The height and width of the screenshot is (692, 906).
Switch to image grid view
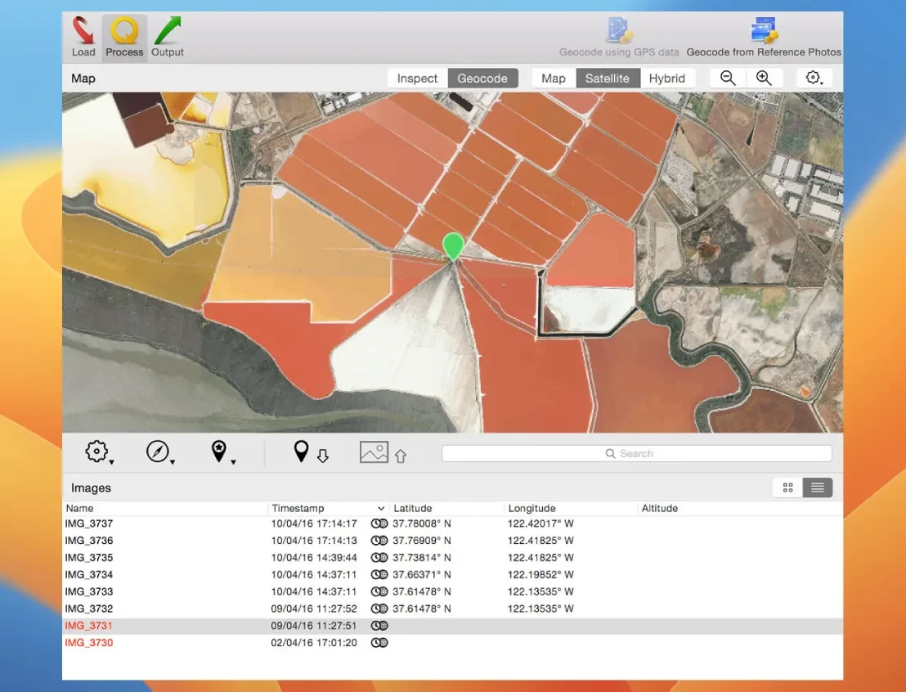(x=788, y=488)
